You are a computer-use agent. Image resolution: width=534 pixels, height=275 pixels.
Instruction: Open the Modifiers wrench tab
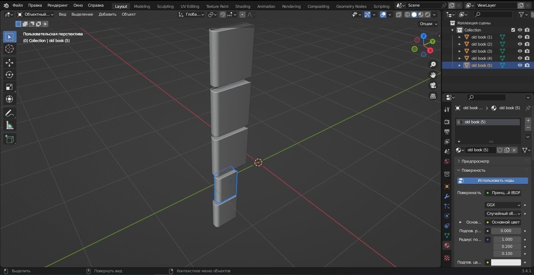click(x=447, y=196)
